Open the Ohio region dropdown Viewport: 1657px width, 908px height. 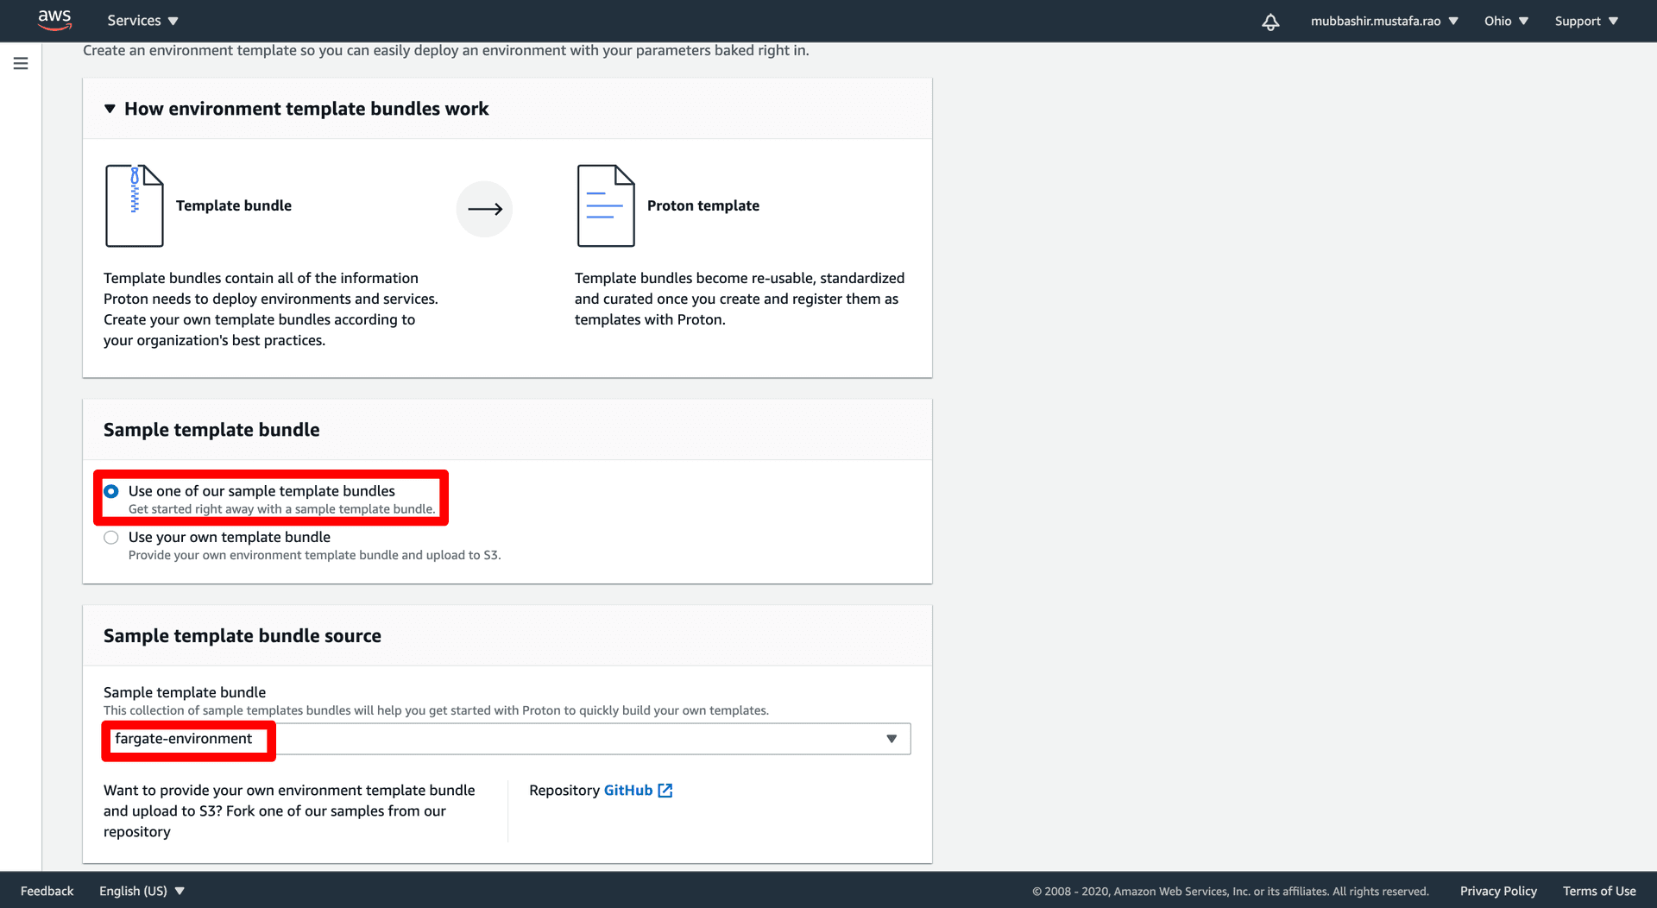tap(1506, 21)
